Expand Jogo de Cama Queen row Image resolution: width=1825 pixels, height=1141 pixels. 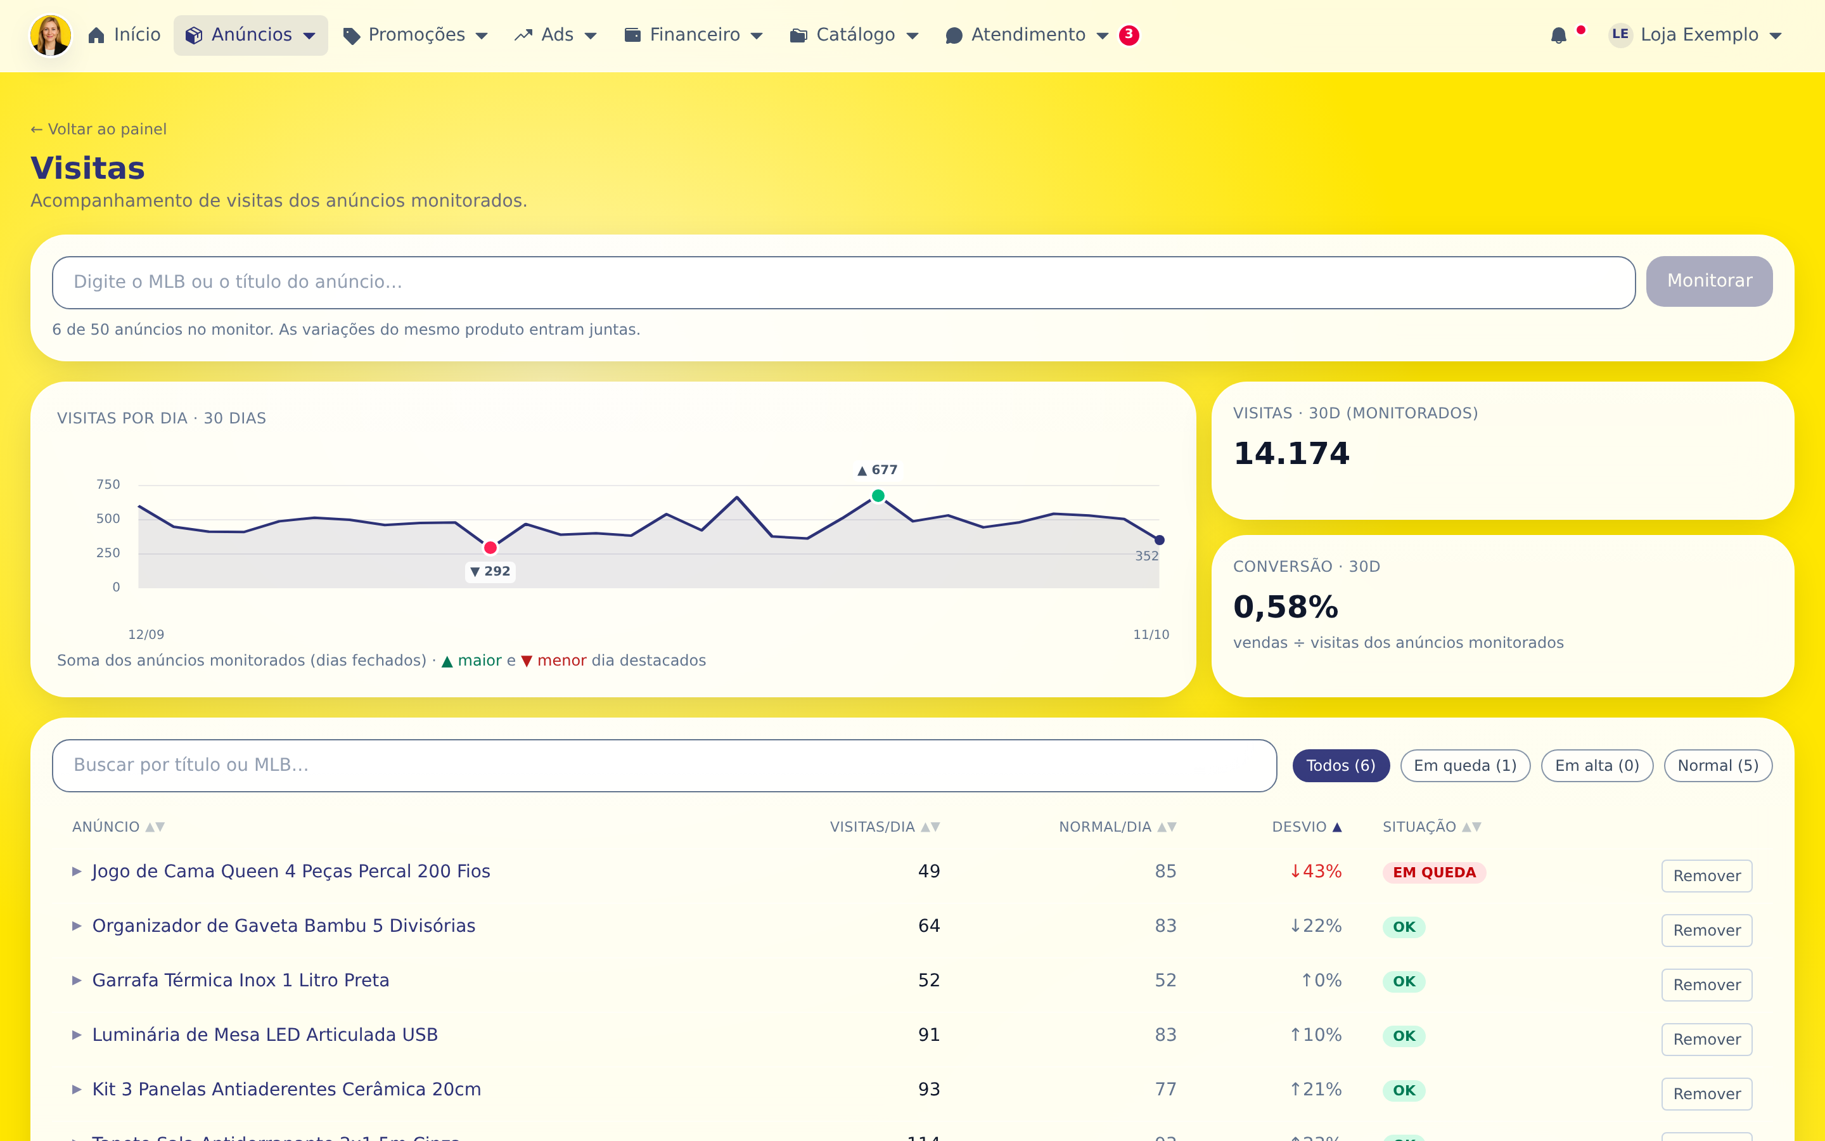76,872
